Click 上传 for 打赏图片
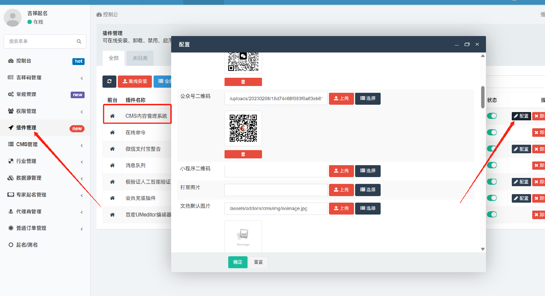545x296 pixels. (341, 190)
